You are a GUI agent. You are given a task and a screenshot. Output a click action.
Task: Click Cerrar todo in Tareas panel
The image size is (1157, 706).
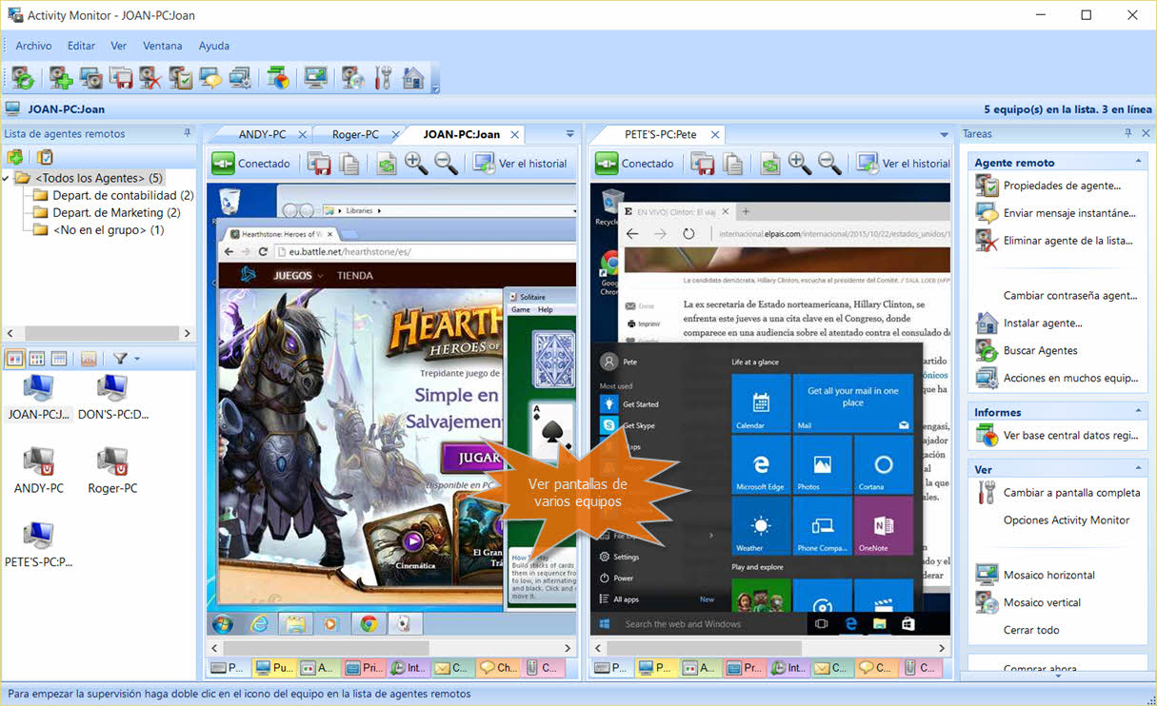[x=1031, y=631]
